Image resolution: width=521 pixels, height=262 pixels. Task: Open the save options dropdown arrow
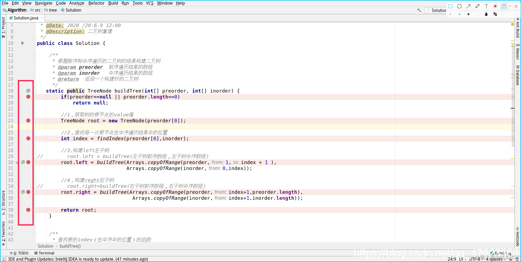[x=510, y=6]
